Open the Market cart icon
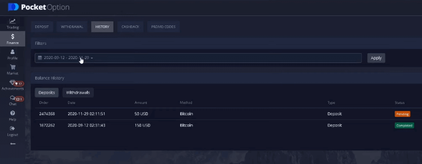Screen dimensions: 422x164 [x=12, y=67]
